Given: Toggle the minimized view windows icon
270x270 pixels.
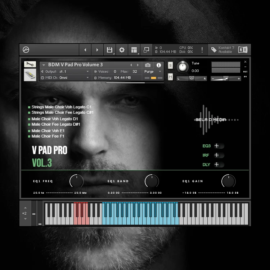Looking at the screenshot, I should point(146,50).
